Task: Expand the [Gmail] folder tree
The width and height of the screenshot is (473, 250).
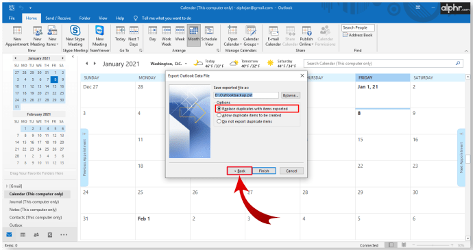Action: click(x=8, y=186)
